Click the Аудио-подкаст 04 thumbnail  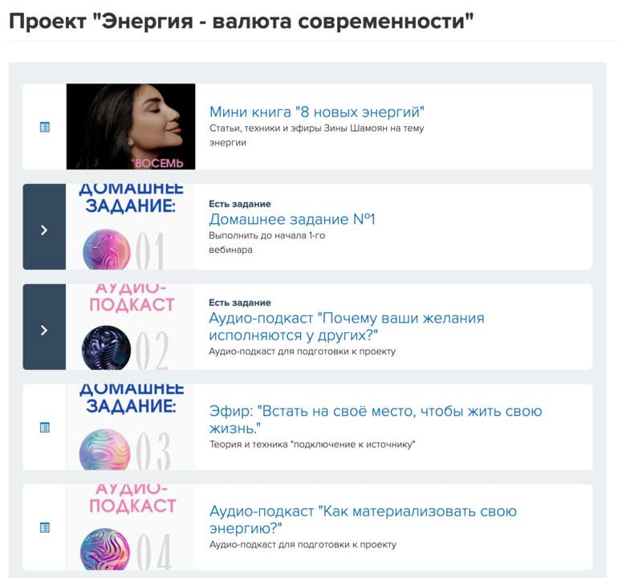point(131,527)
